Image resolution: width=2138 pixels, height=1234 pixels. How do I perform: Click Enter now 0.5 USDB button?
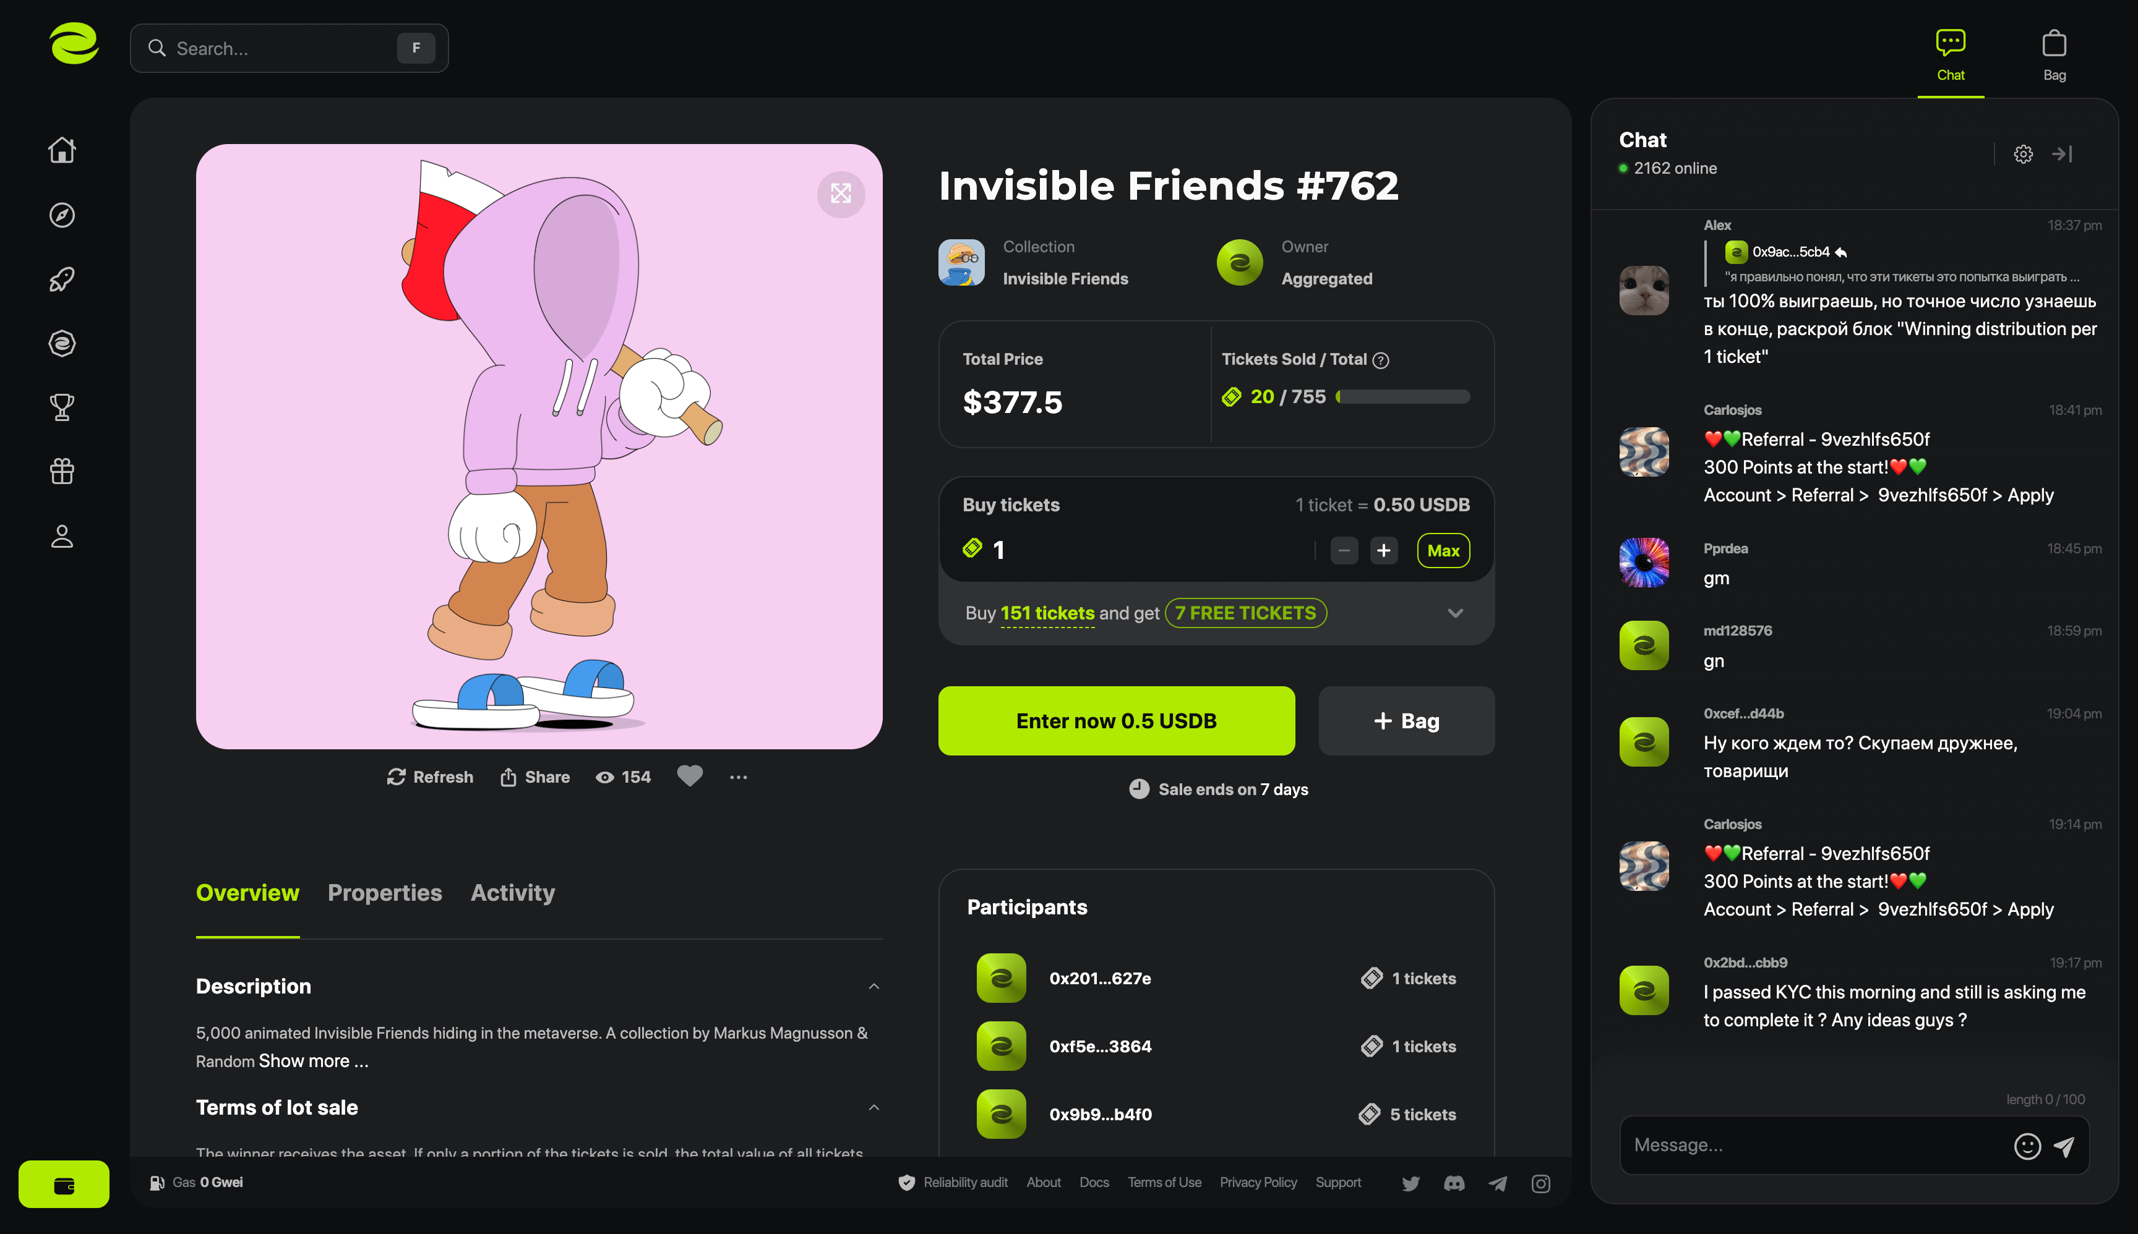1116,721
